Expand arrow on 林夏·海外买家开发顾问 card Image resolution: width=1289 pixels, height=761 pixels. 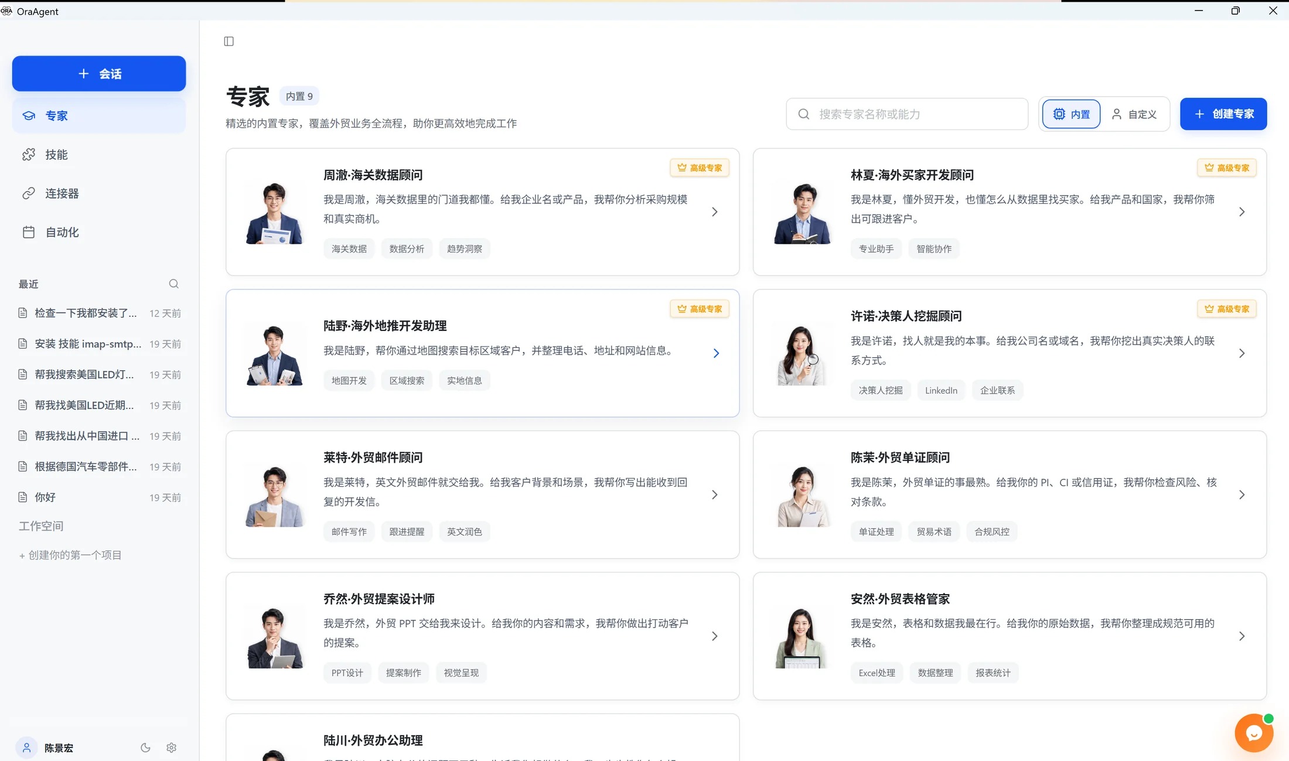click(1242, 212)
